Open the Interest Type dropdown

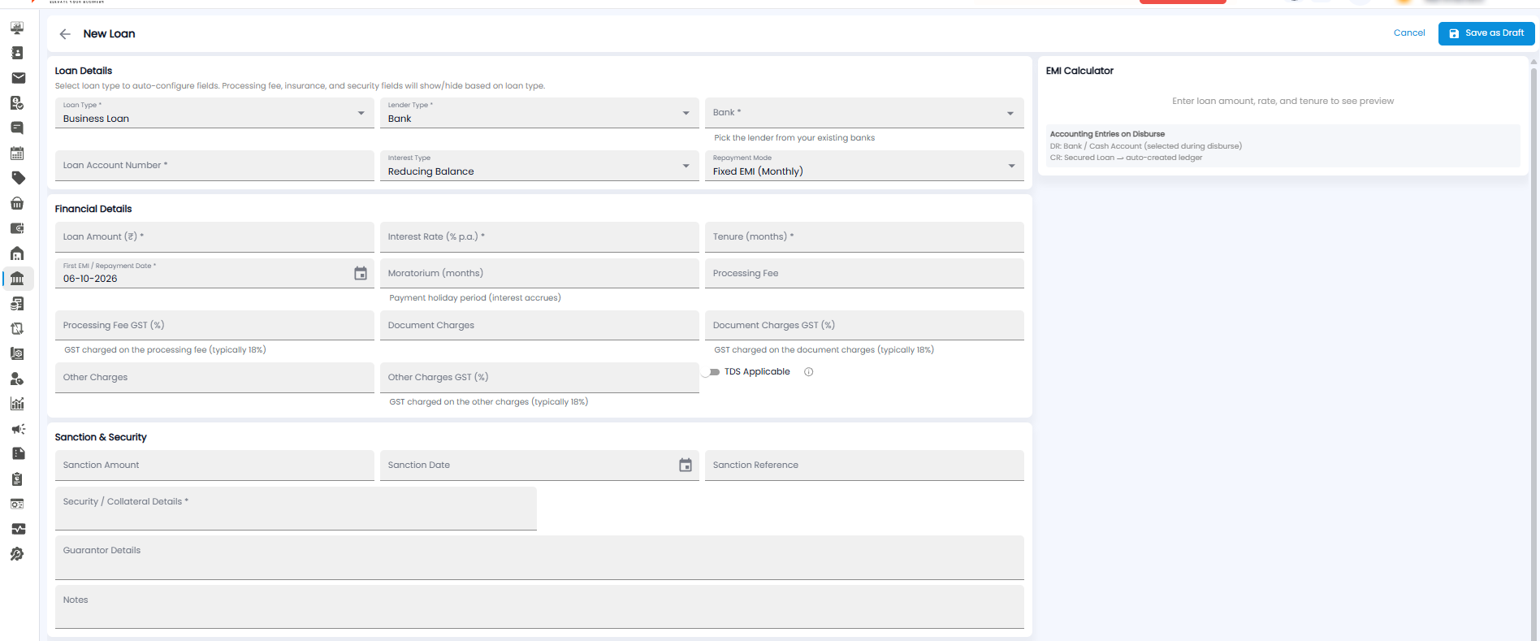point(539,166)
